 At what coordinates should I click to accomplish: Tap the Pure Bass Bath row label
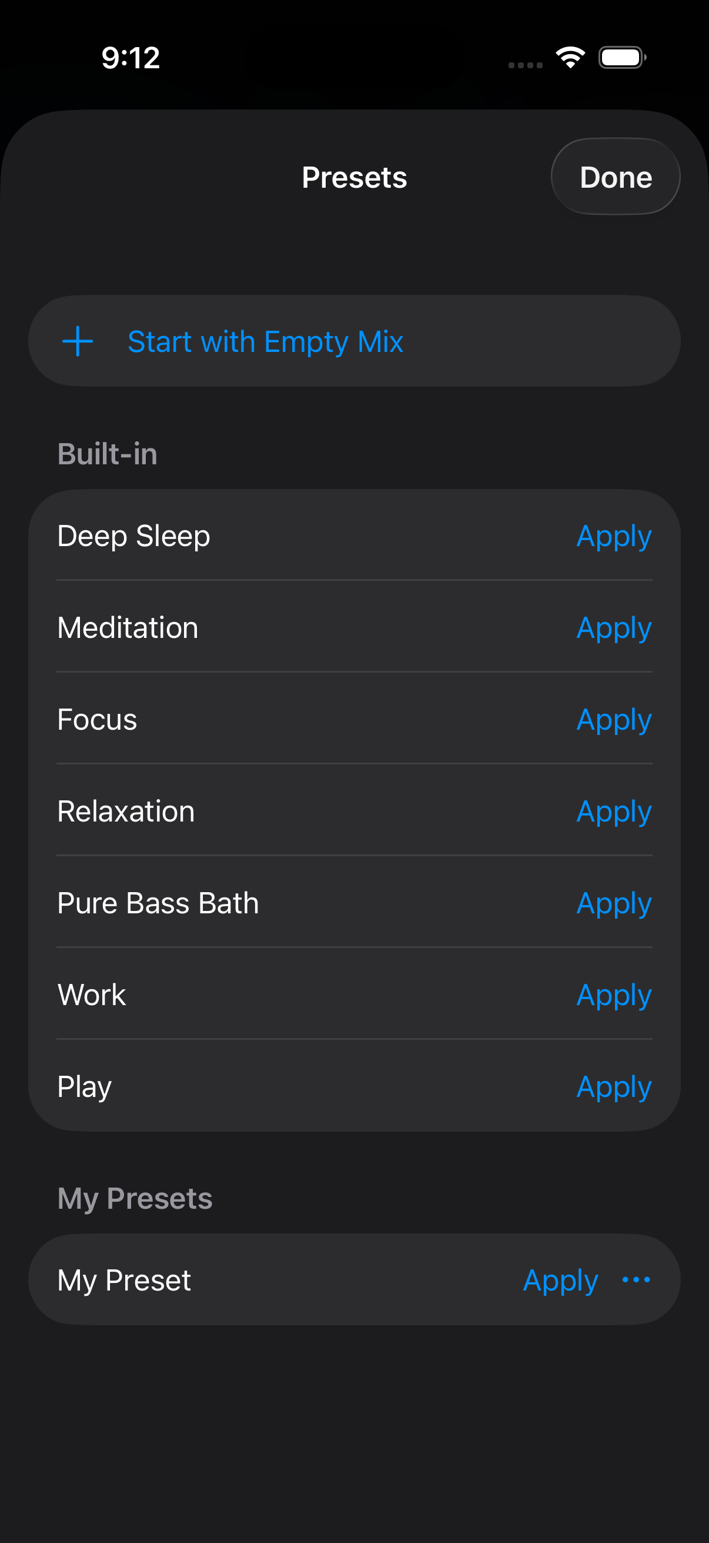tap(158, 903)
